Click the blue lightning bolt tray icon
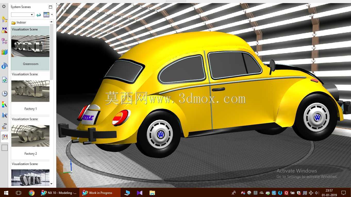This screenshot has width=351, height=197. [x=280, y=193]
